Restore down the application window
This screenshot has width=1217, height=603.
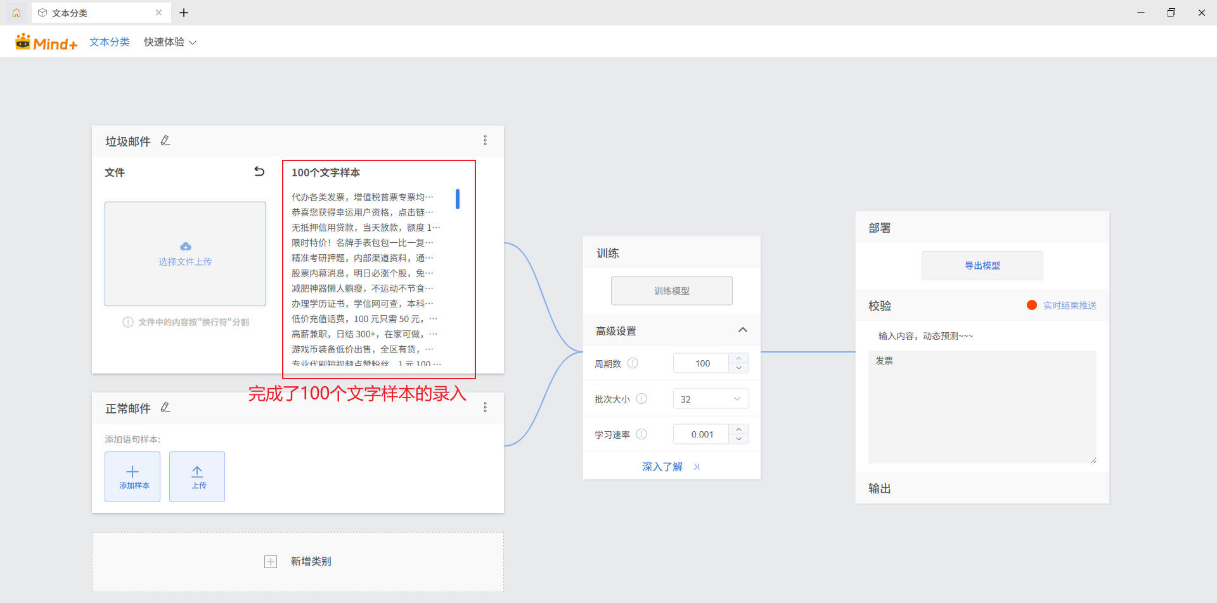pyautogui.click(x=1171, y=13)
